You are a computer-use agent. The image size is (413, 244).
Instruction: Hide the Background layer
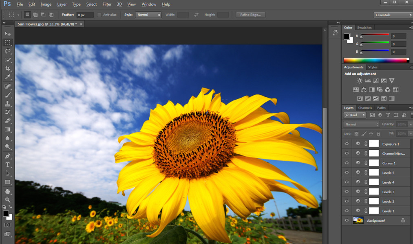[x=347, y=220]
